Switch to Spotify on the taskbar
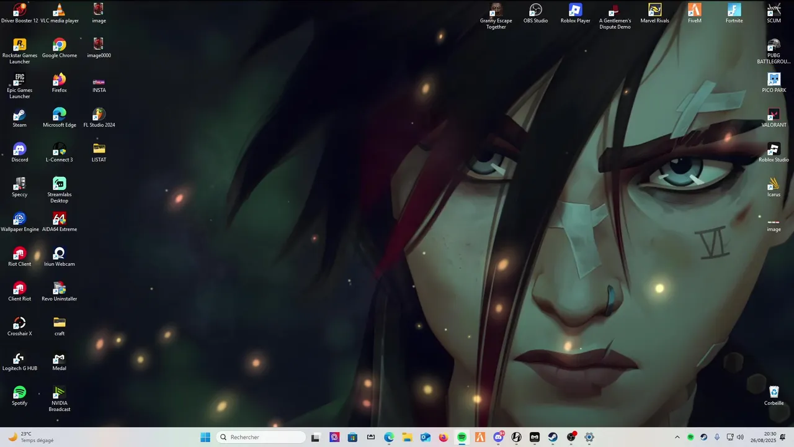This screenshot has width=794, height=447. (462, 437)
